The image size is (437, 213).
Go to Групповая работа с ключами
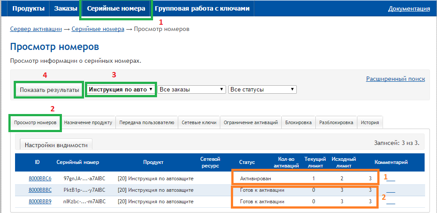click(x=202, y=8)
